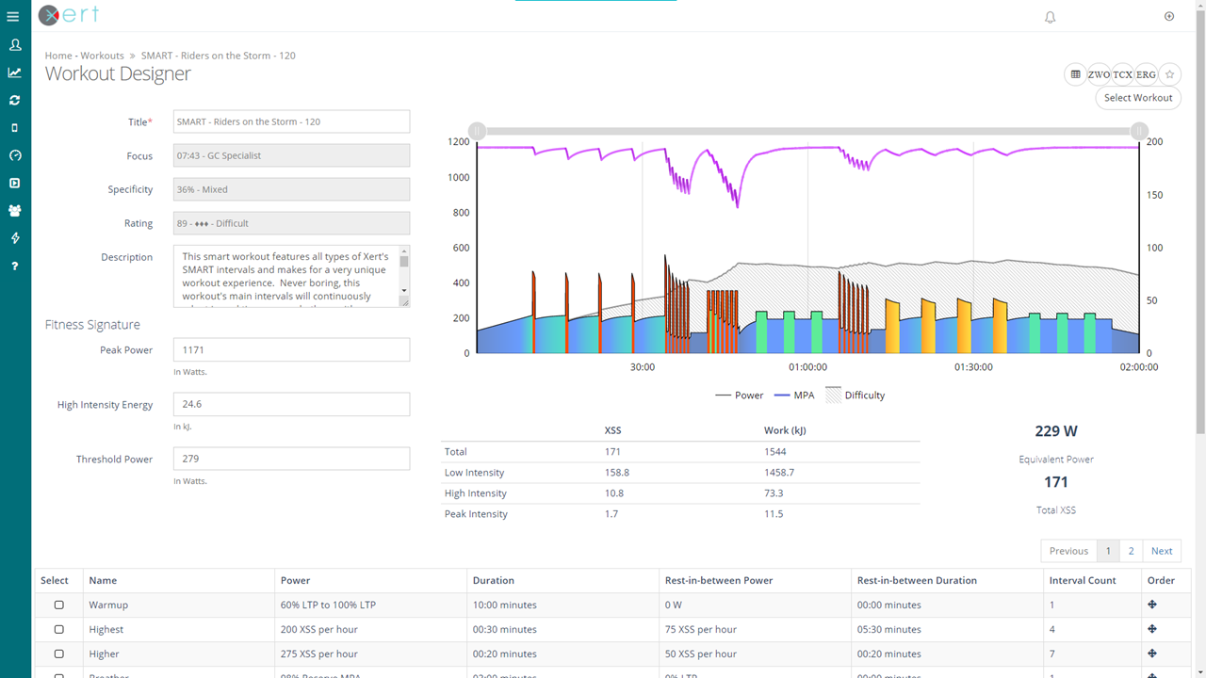Go to Previous page of intervals
Screen dimensions: 1206x678
tap(1068, 551)
